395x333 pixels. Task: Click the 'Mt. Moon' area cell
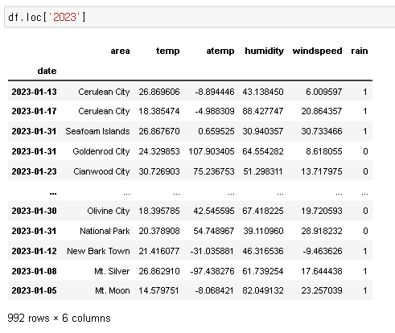point(113,290)
